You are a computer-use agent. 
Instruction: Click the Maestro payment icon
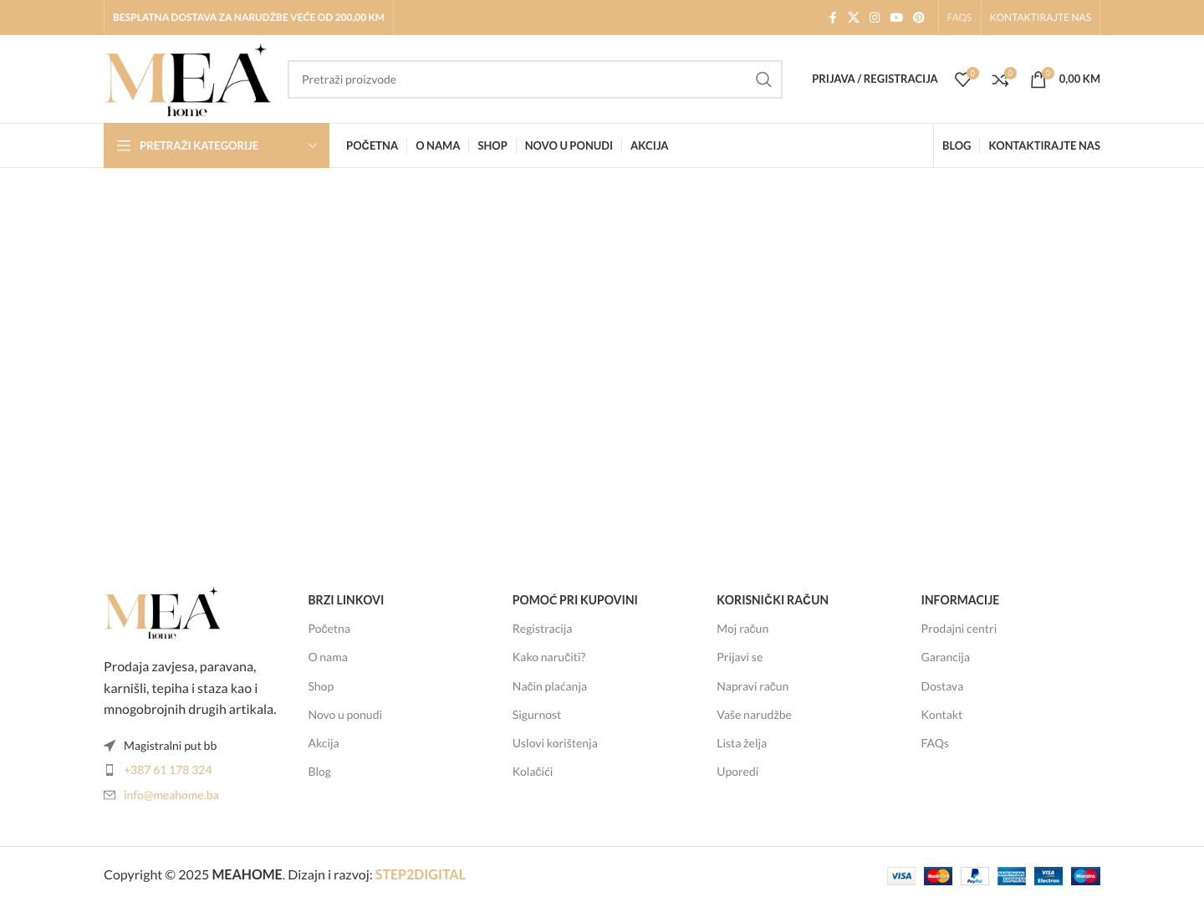tap(1085, 876)
